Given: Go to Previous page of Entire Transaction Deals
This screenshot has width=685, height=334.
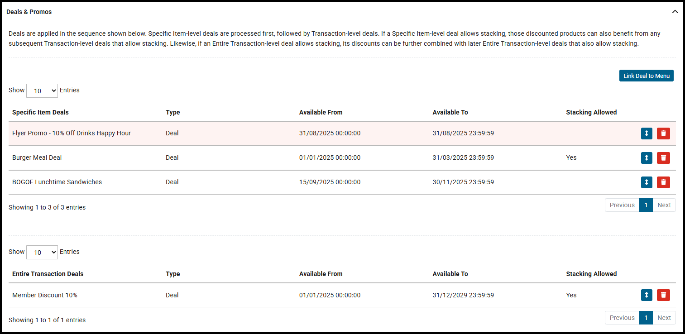Looking at the screenshot, I should pyautogui.click(x=622, y=318).
